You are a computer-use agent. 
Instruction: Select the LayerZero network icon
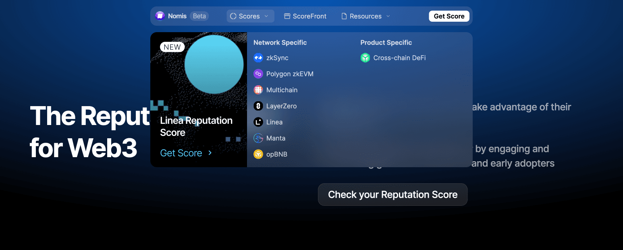258,106
